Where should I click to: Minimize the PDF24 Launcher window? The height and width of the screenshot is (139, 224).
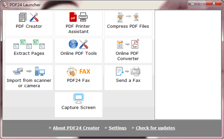[x=193, y=3]
